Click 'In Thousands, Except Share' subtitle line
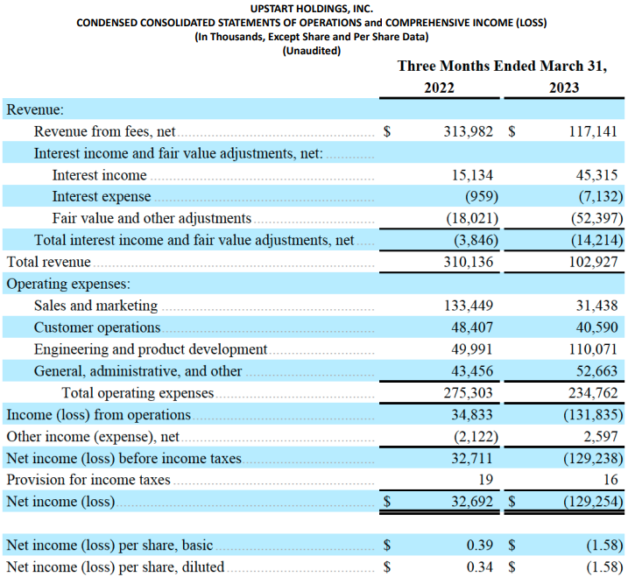Screen dimensions: 628x577 point(312,37)
